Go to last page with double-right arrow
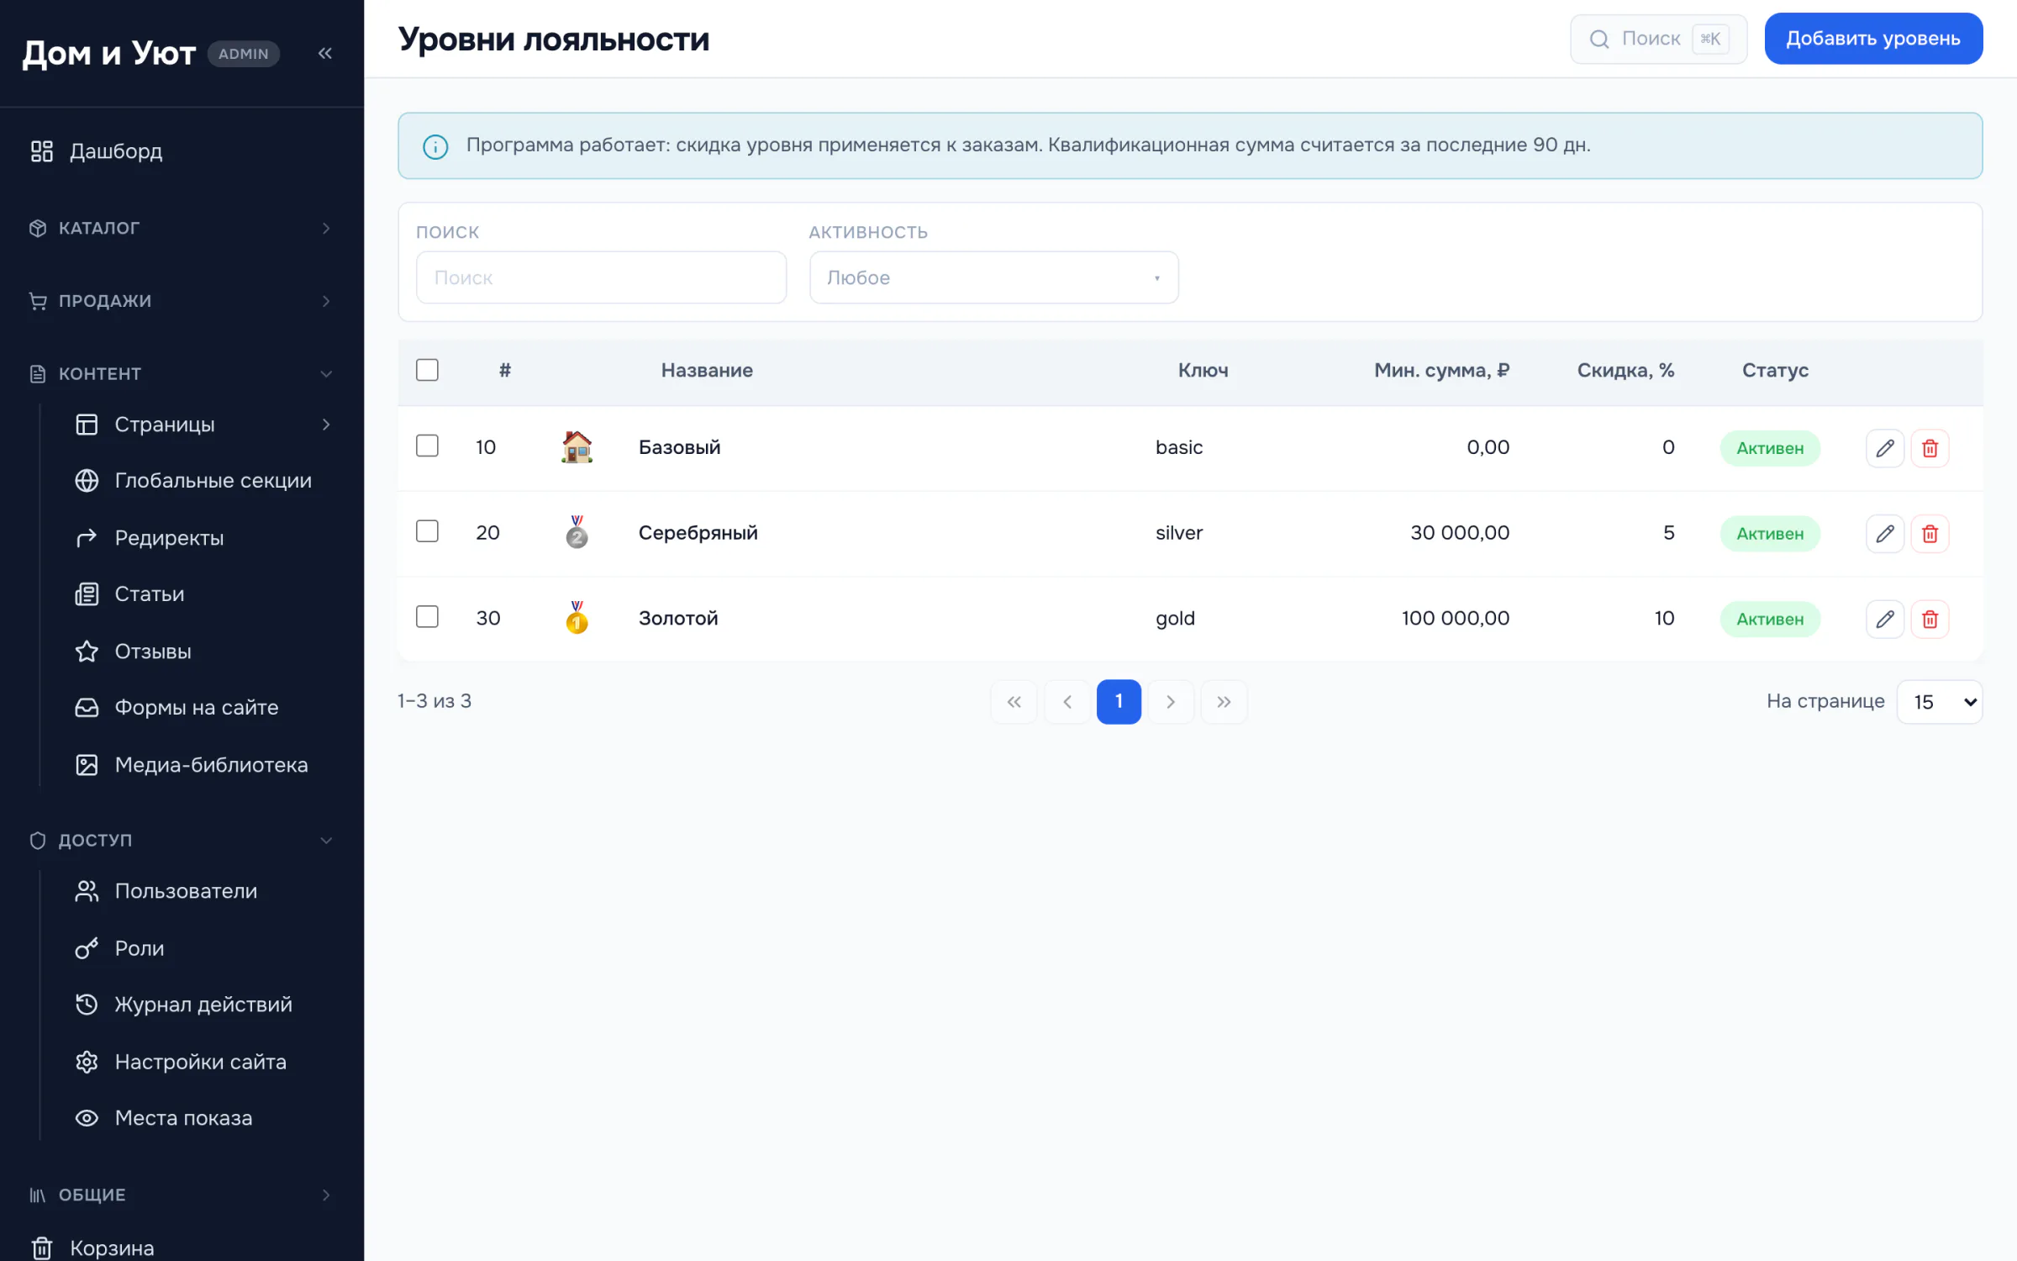The height and width of the screenshot is (1261, 2017). click(x=1224, y=702)
